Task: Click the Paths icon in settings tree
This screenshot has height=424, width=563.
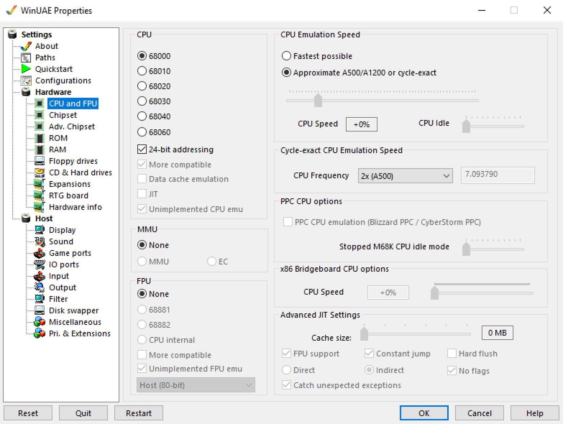Action: (x=26, y=58)
